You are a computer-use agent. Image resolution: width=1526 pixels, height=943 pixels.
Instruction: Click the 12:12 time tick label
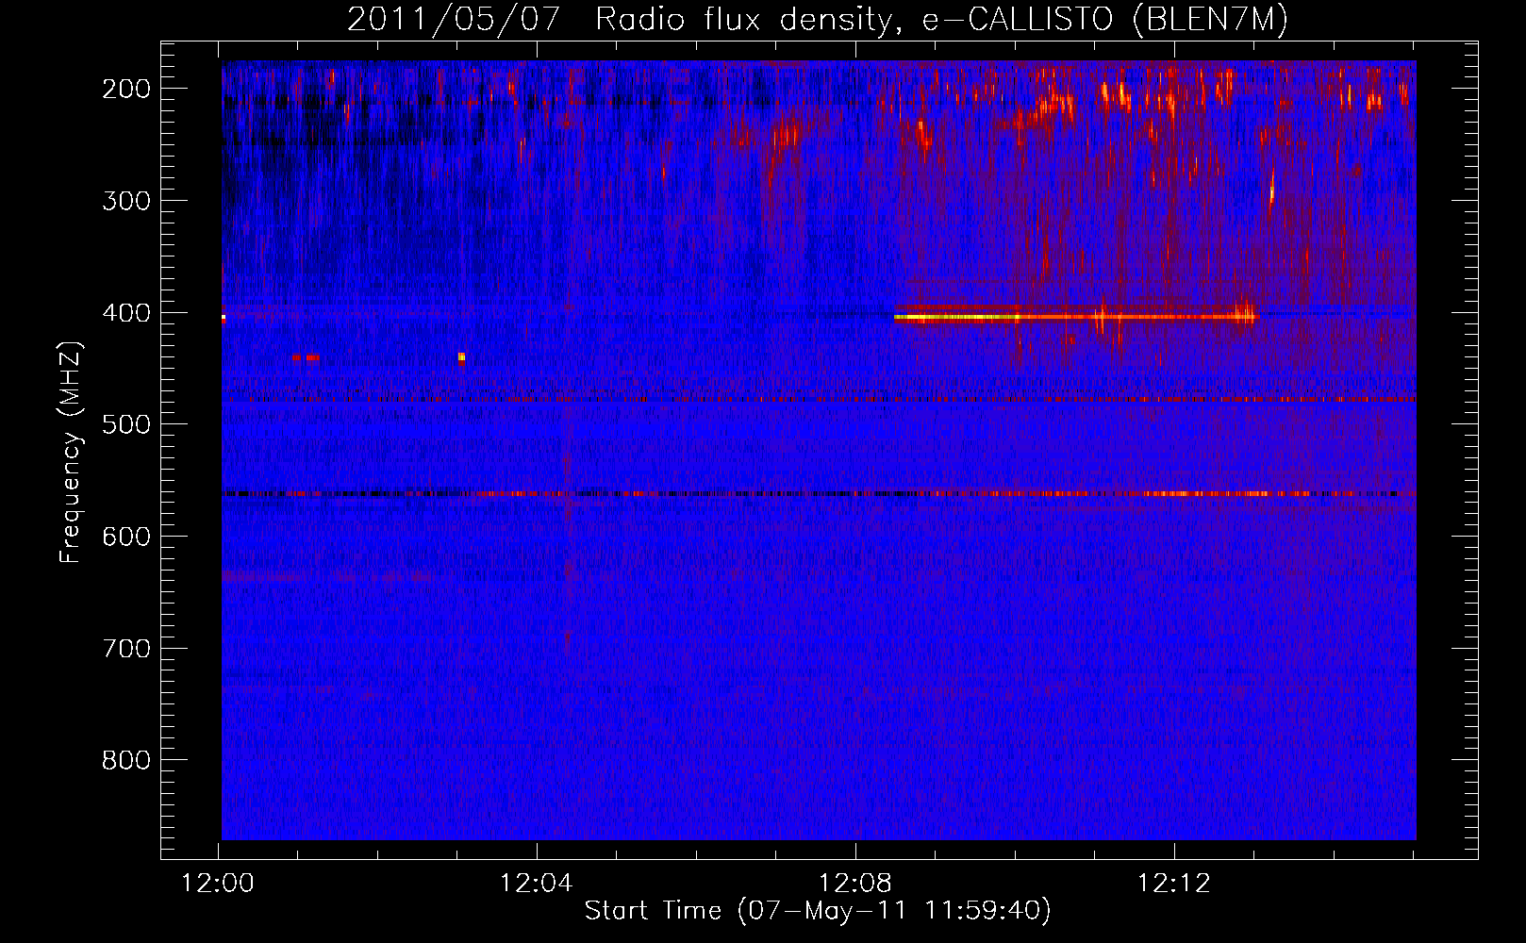click(1174, 884)
